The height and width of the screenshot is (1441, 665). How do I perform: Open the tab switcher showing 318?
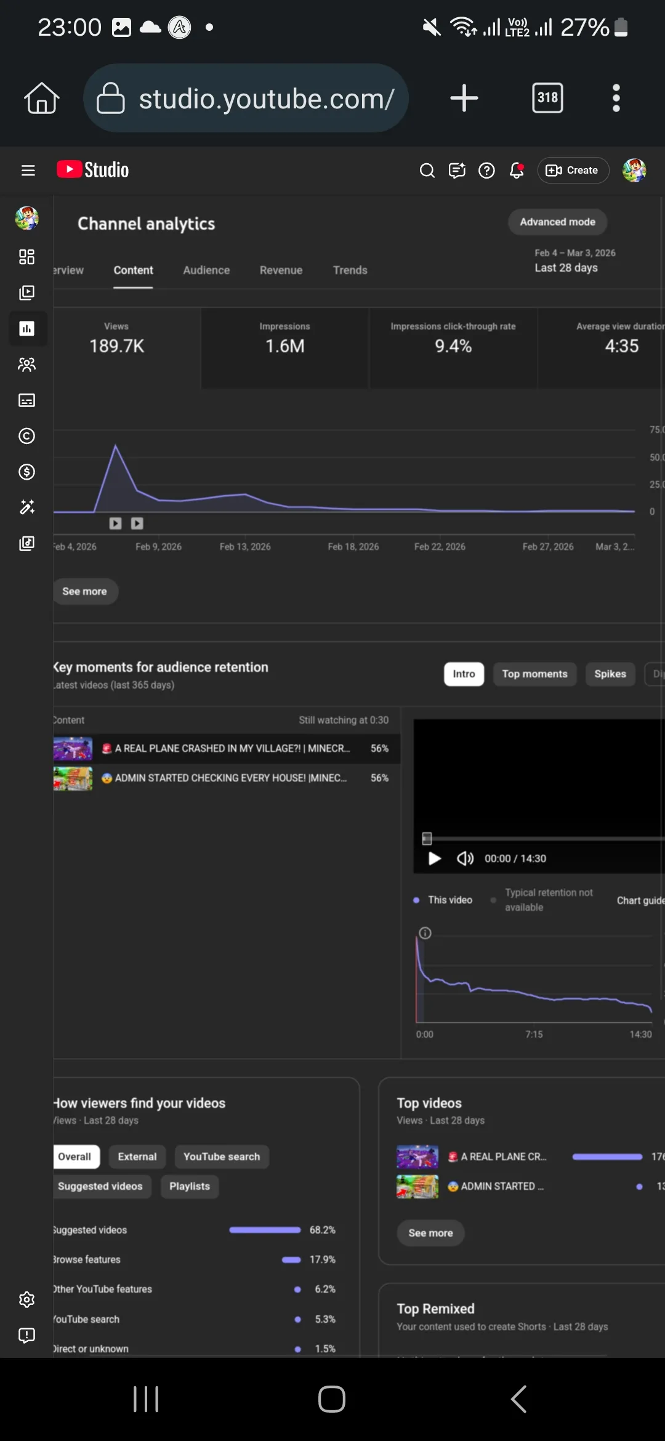(547, 98)
